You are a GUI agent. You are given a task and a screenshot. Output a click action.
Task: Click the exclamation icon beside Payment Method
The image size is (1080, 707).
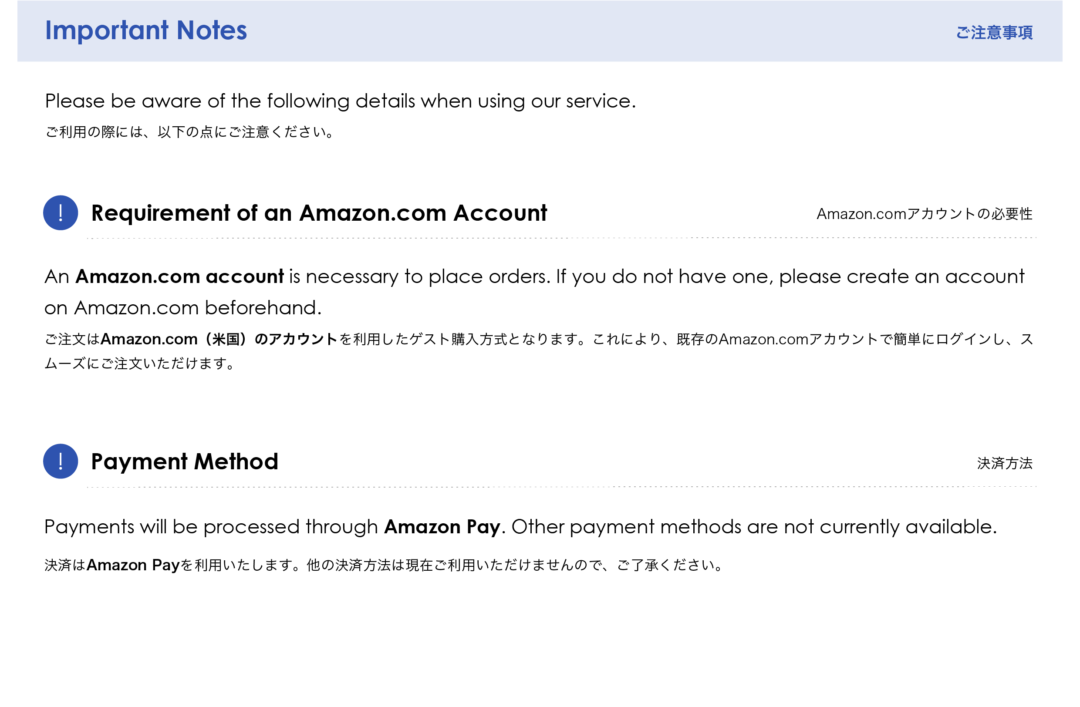click(x=61, y=461)
